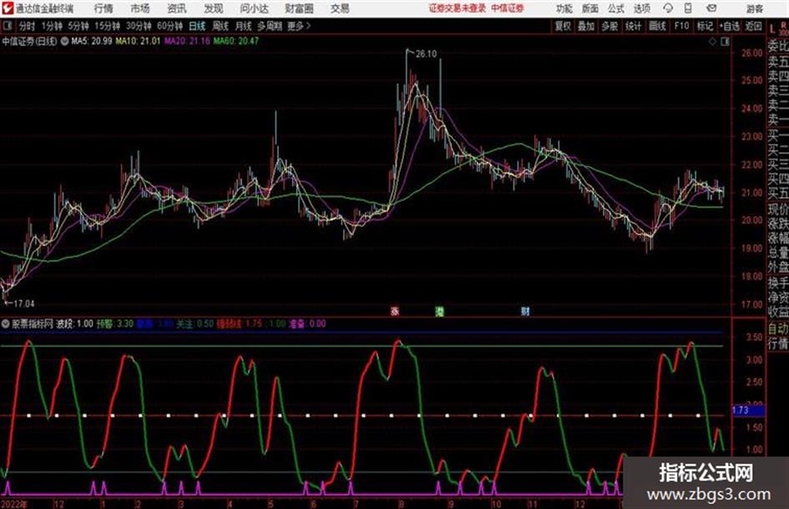The height and width of the screenshot is (509, 789).
Task: Open the 市场 menu
Action: coord(140,8)
